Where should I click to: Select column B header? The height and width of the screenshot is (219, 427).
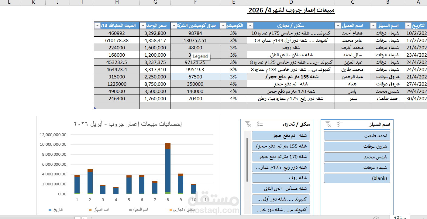(388, 2)
